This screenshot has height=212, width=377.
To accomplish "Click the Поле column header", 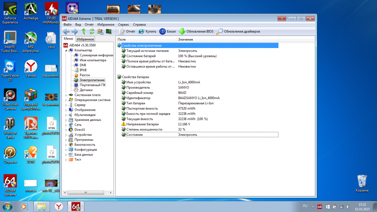I will [x=146, y=40].
